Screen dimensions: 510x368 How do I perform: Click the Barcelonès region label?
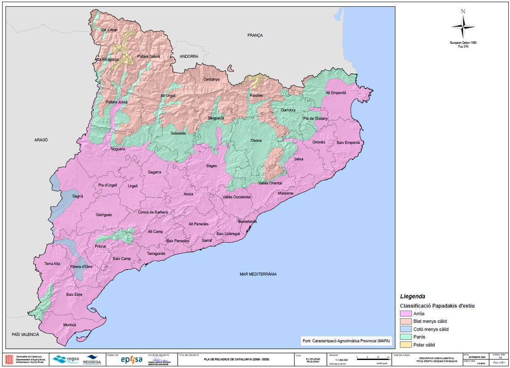point(247,222)
